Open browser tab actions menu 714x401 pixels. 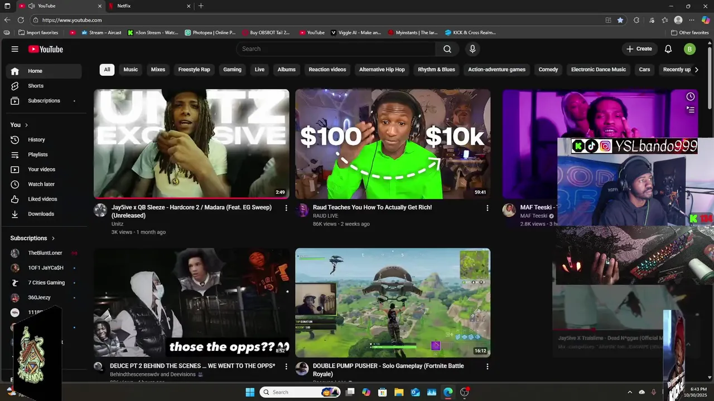click(x=8, y=6)
